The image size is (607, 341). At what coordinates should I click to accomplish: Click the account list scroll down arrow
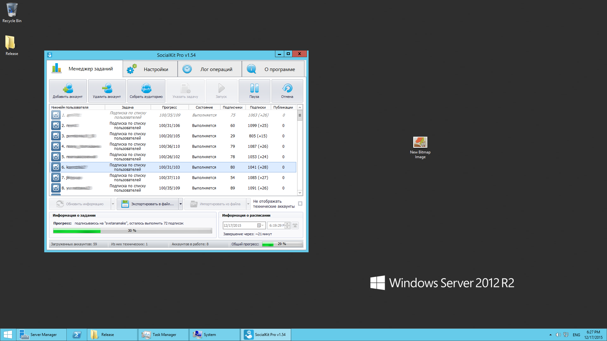tap(300, 193)
